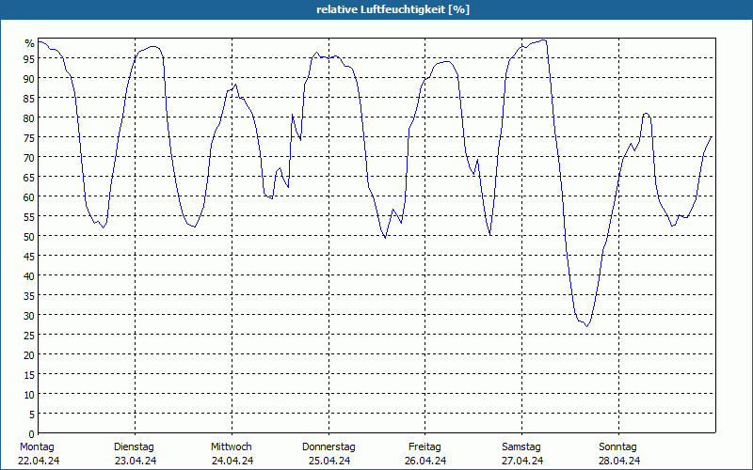
Task: Click the 'Samstag' day label
Action: pos(521,446)
